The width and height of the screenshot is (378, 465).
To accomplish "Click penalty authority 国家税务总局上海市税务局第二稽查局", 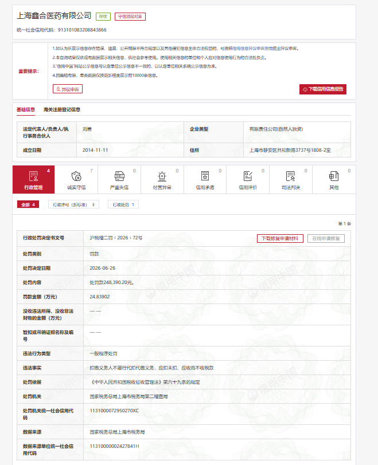I will (128, 396).
